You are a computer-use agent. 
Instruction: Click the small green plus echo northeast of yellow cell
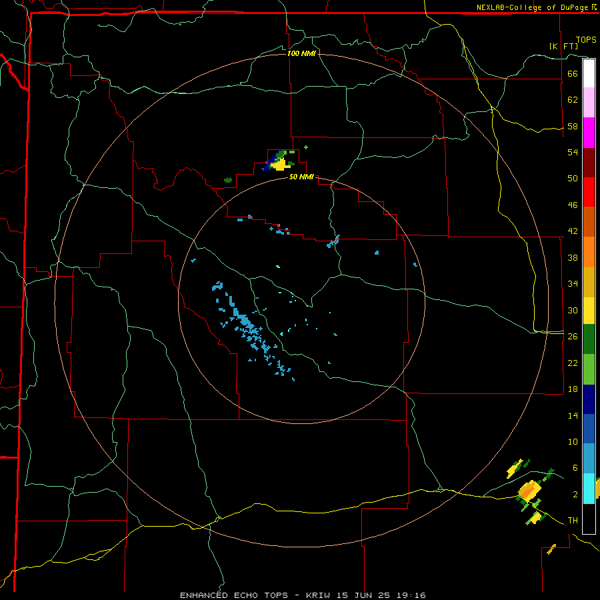click(306, 147)
